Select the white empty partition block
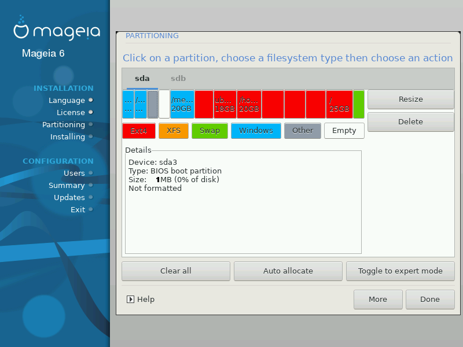This screenshot has width=463, height=347. tap(164, 104)
